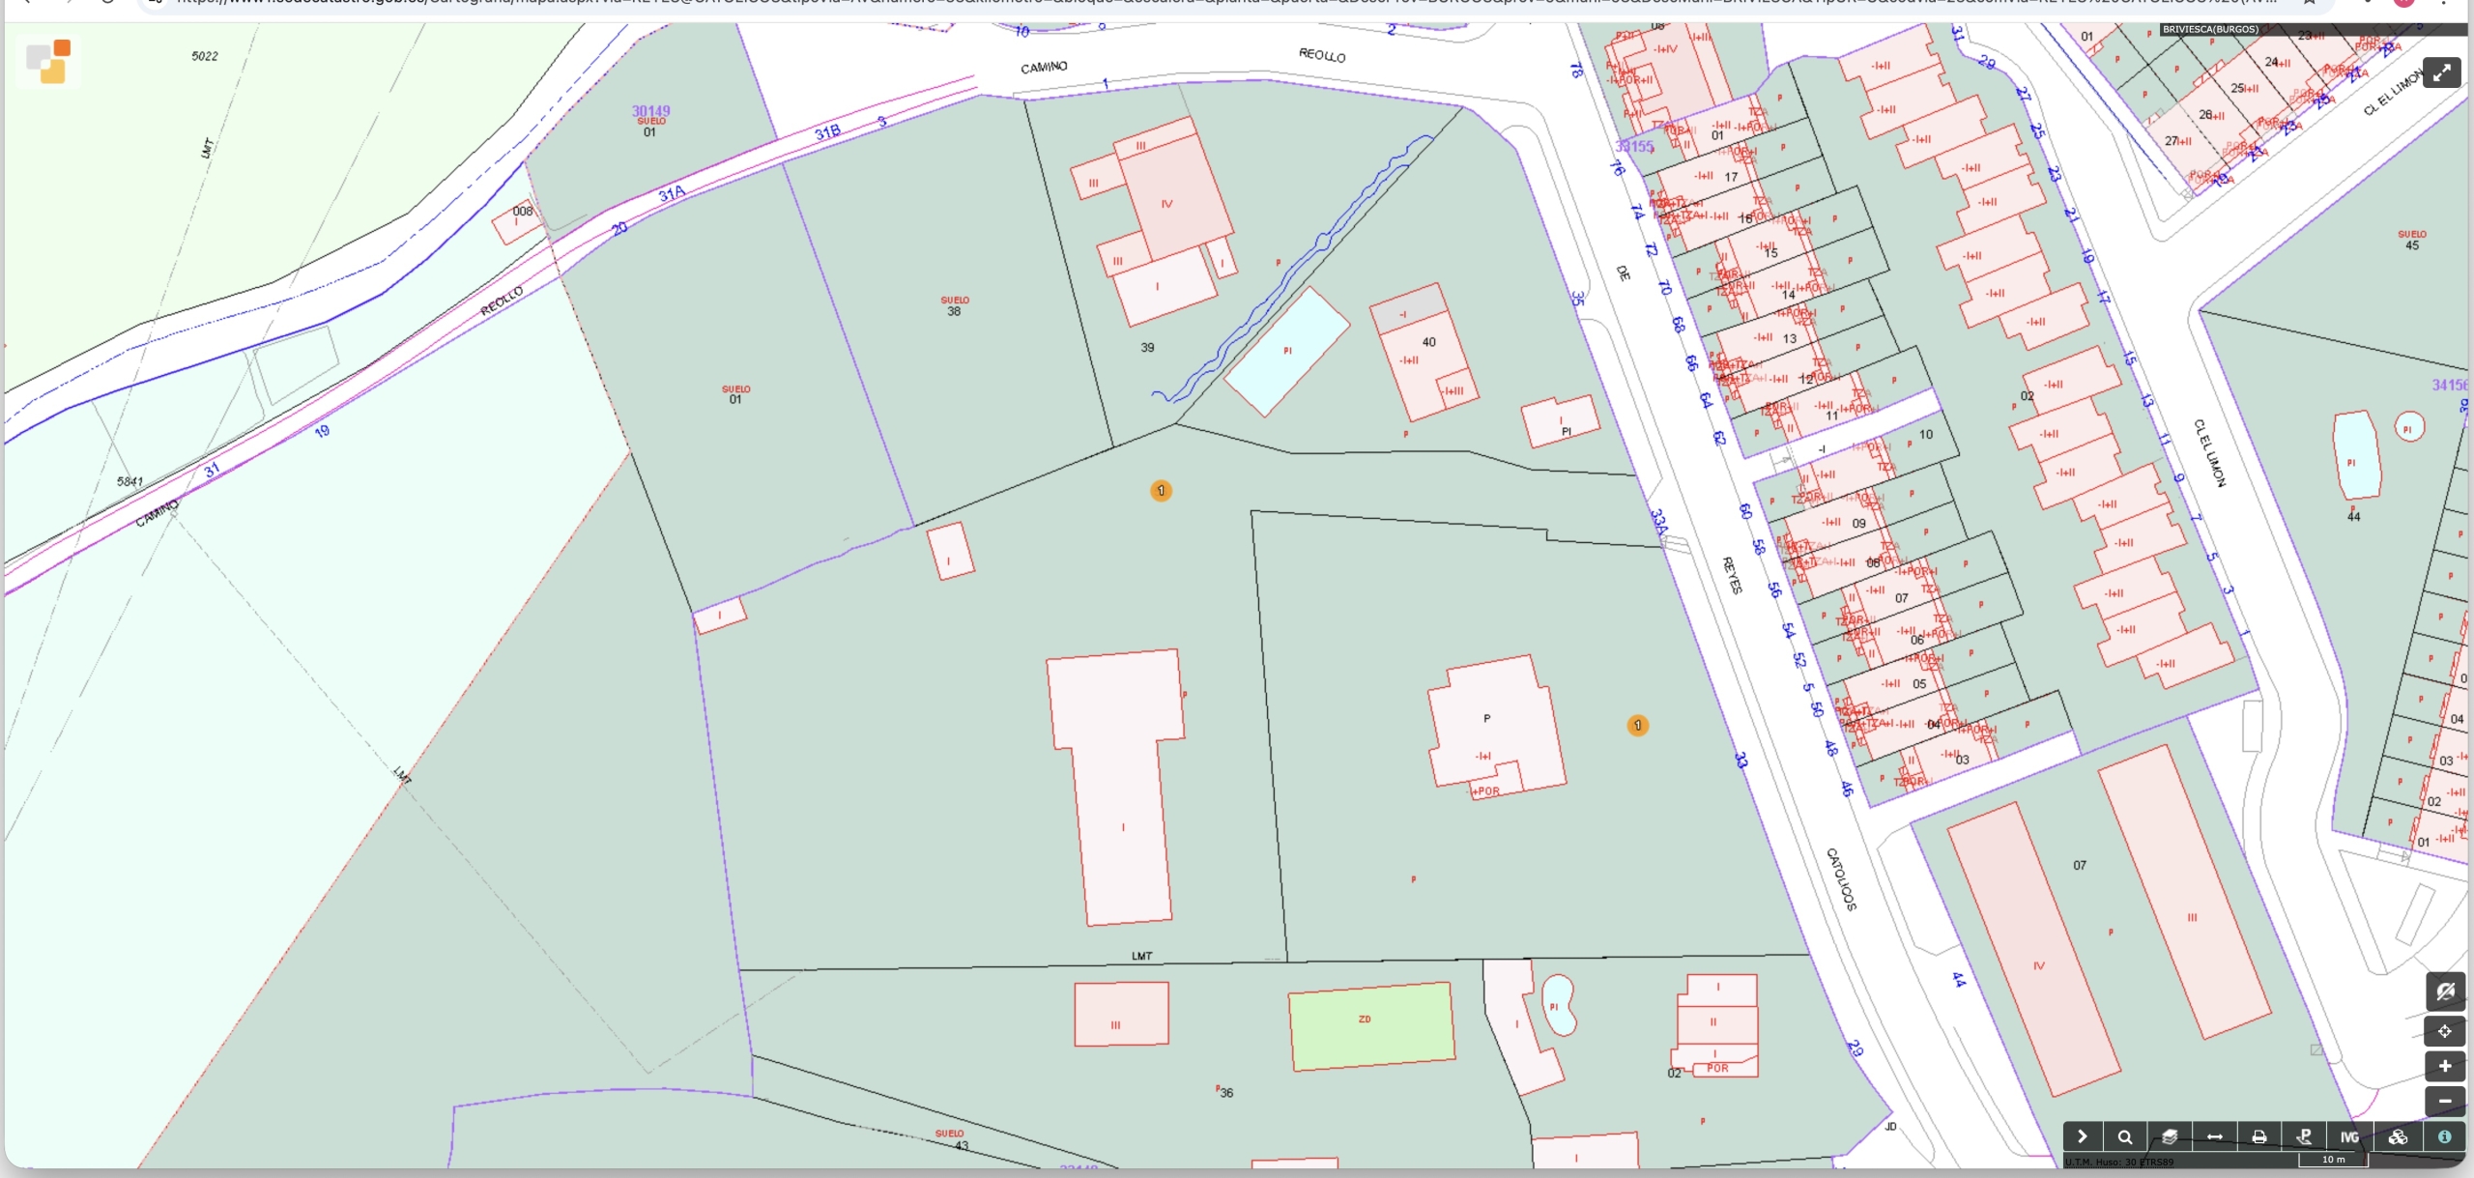Zoom in with the plus button
The height and width of the screenshot is (1178, 2474).
click(x=2445, y=1066)
